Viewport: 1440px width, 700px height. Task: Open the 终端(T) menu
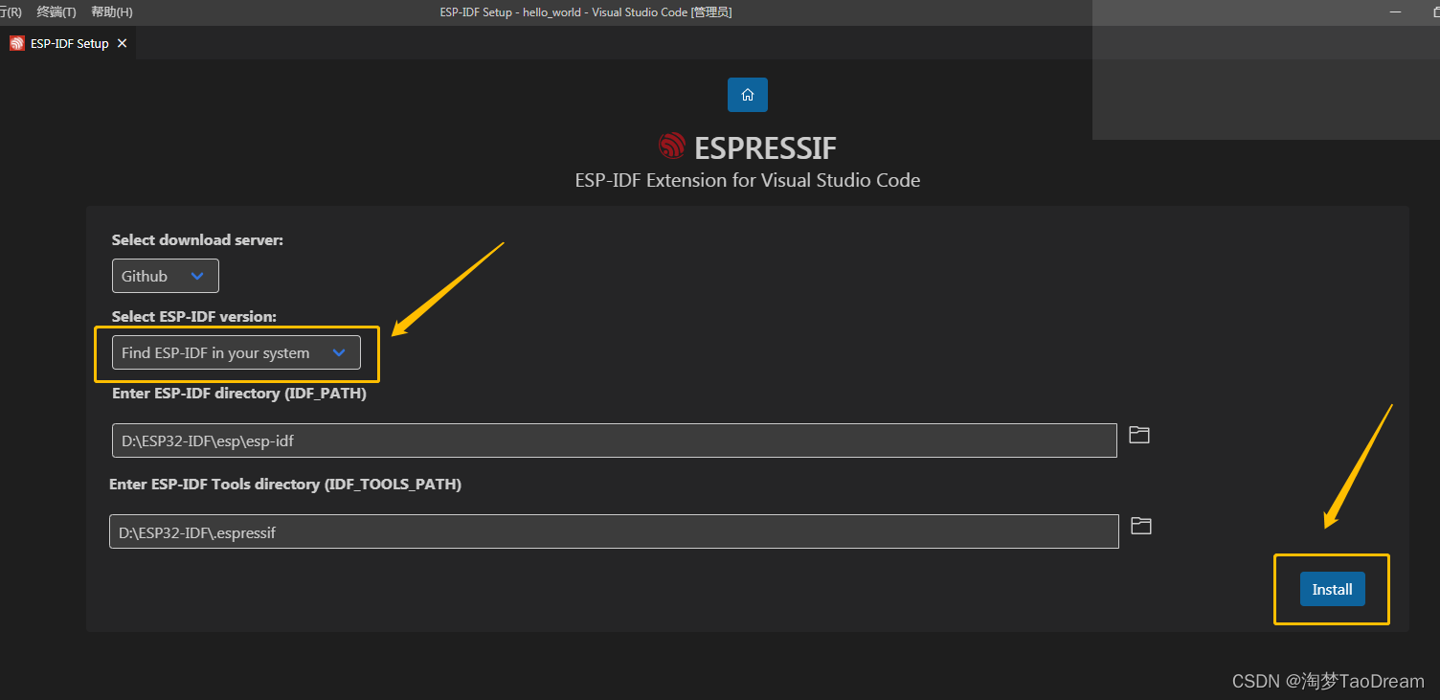click(x=56, y=12)
